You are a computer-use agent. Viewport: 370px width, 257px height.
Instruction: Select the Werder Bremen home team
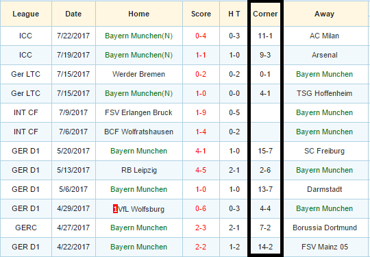tap(138, 74)
